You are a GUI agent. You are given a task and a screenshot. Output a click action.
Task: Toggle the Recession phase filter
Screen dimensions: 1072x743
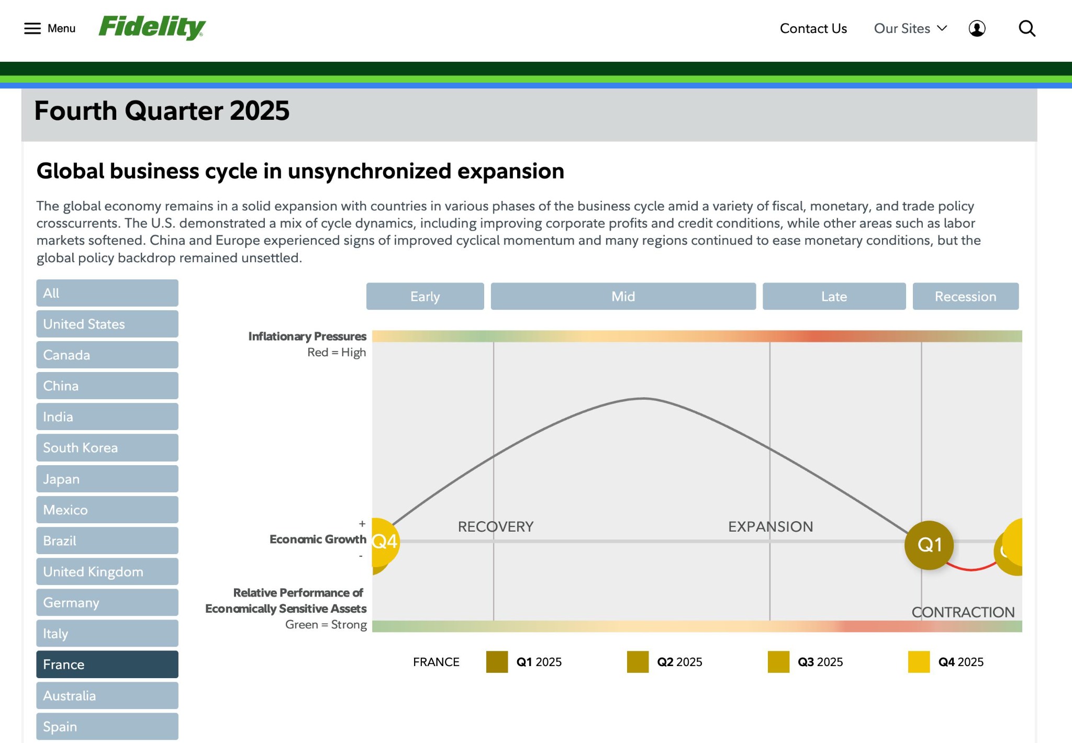pos(965,296)
